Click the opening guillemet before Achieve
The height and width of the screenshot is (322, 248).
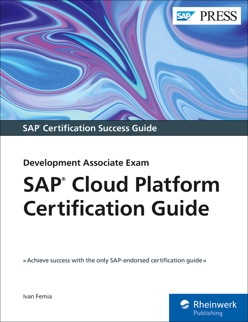point(25,260)
